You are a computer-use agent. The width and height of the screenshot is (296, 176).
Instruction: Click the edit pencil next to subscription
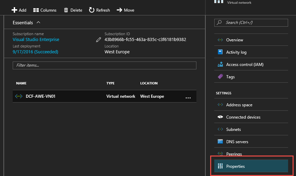coord(99,40)
